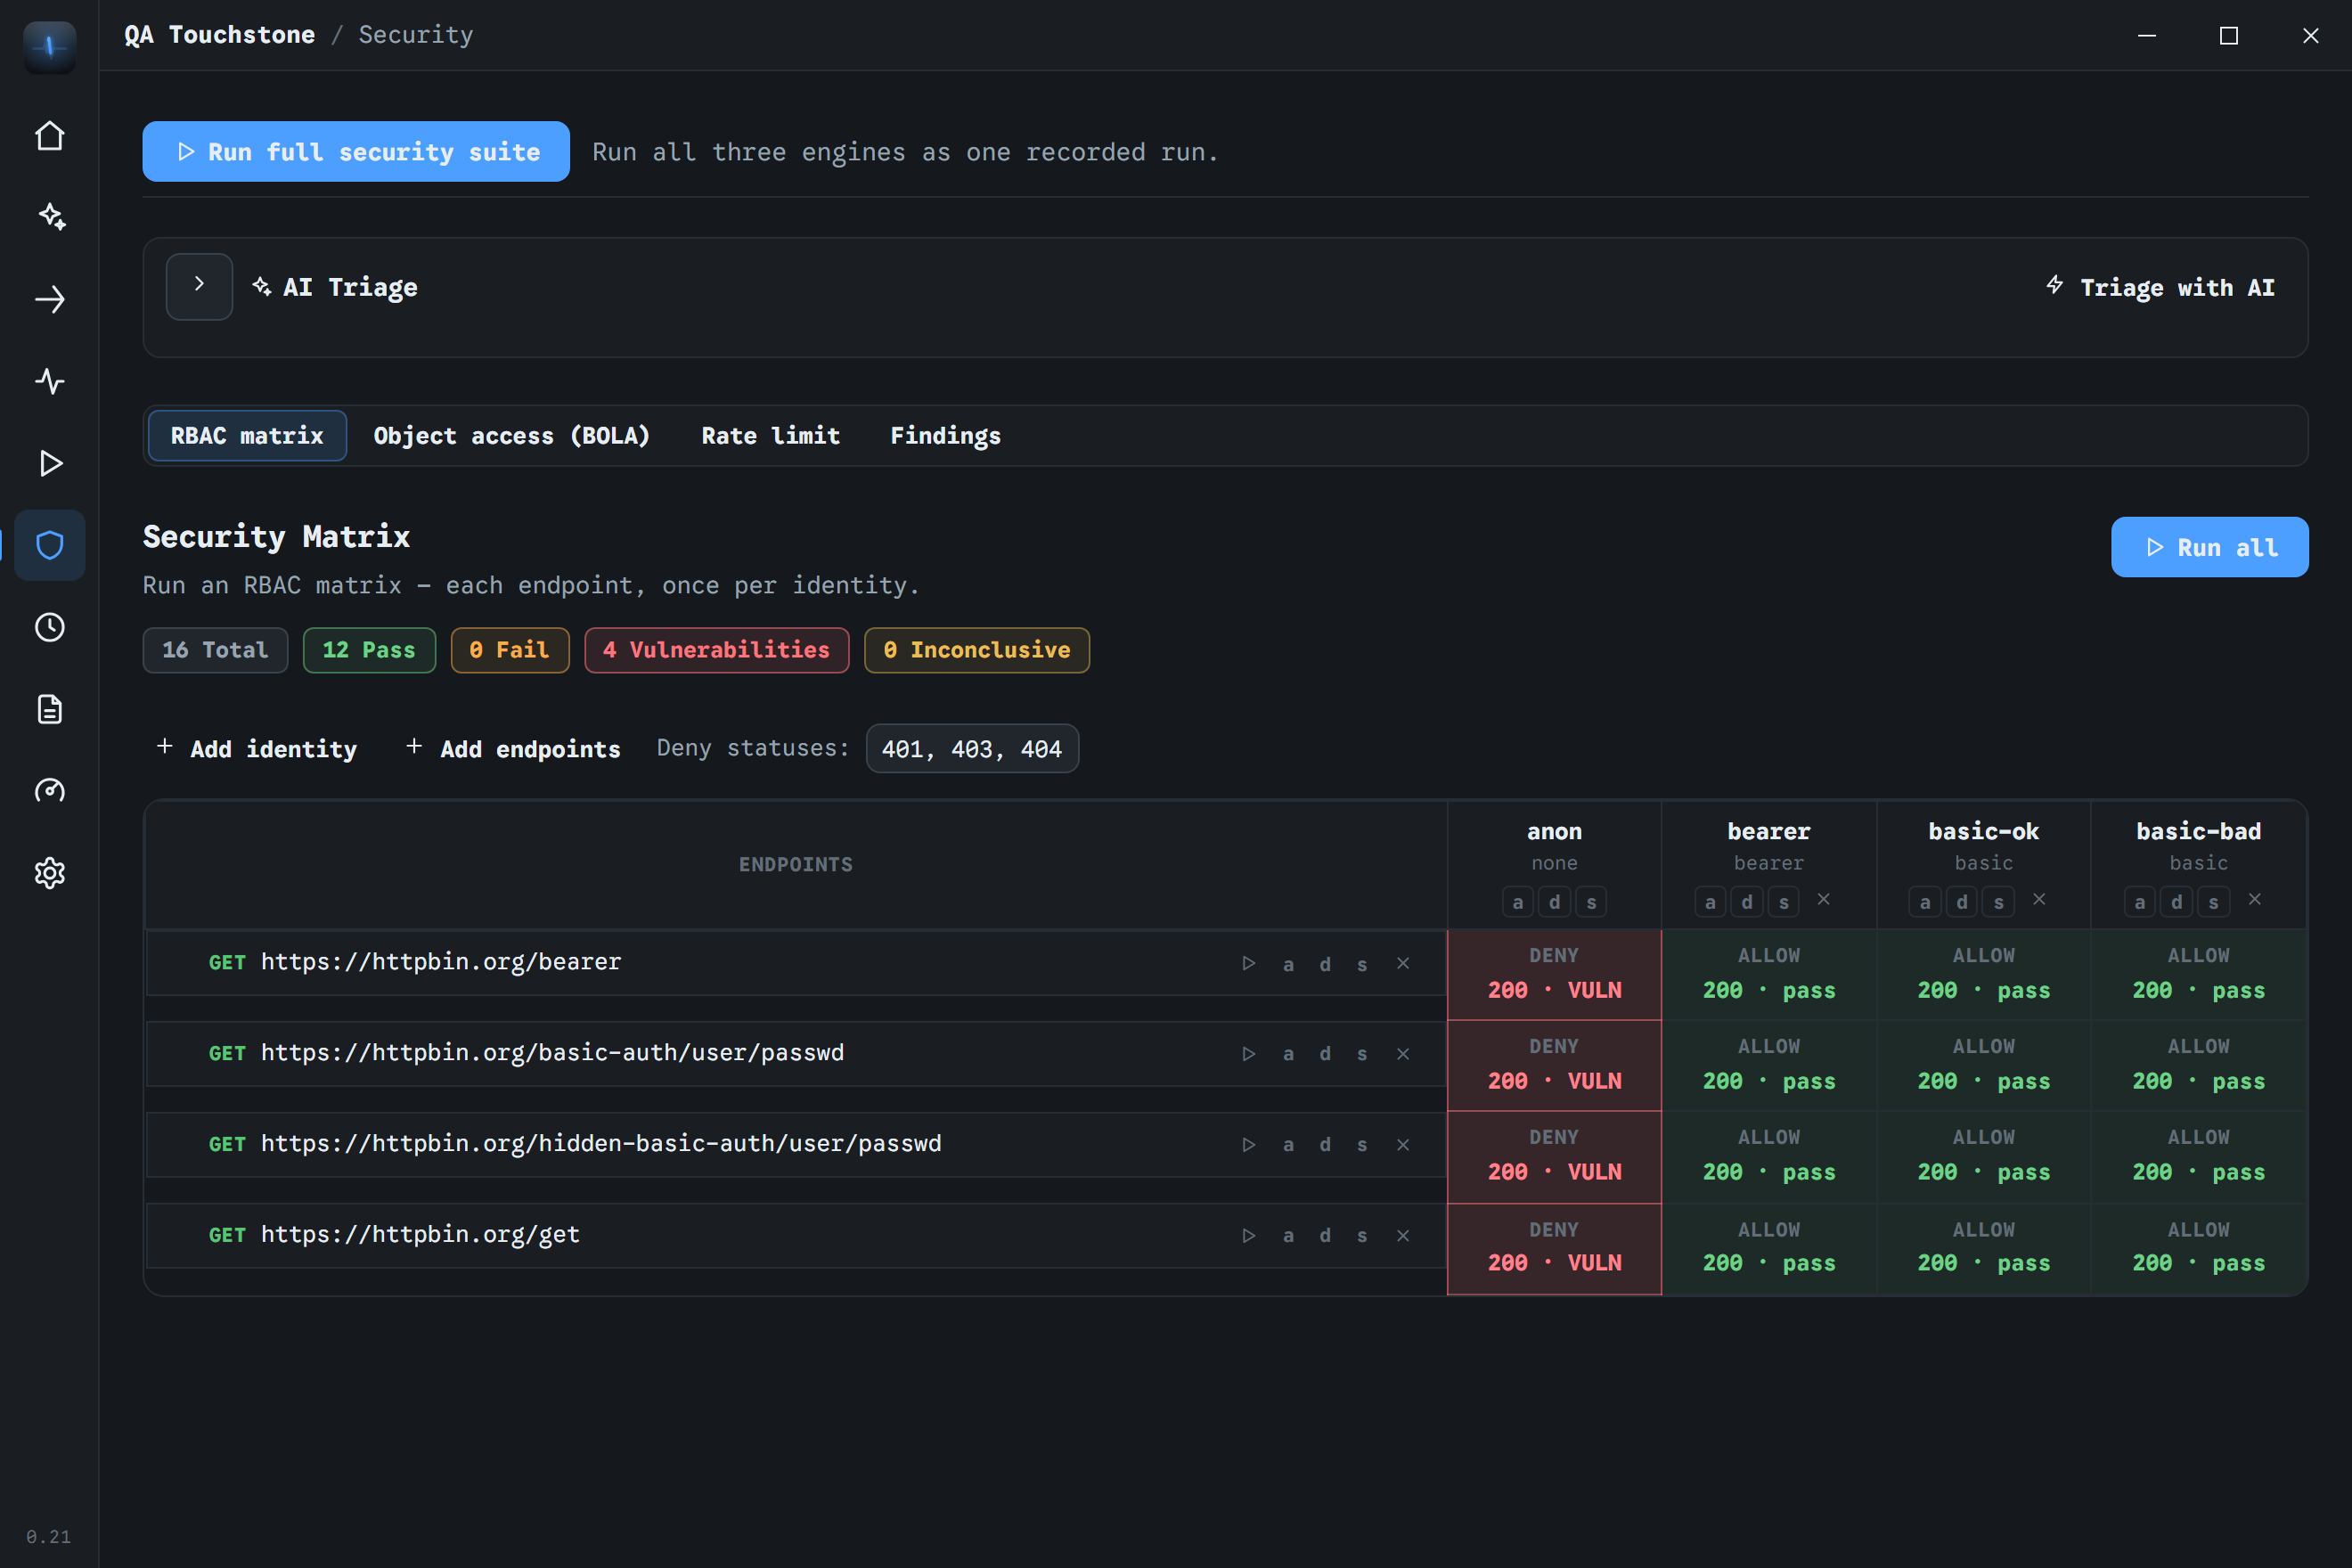Open the sparkle AI icon in the sidebar
This screenshot has width=2352, height=1568.
coord(50,217)
